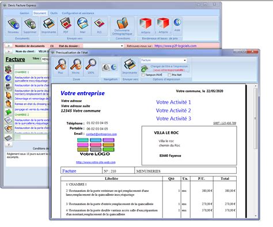273x227 pixels.
Task: Switch to the Gestion tab
Action: click(24, 13)
